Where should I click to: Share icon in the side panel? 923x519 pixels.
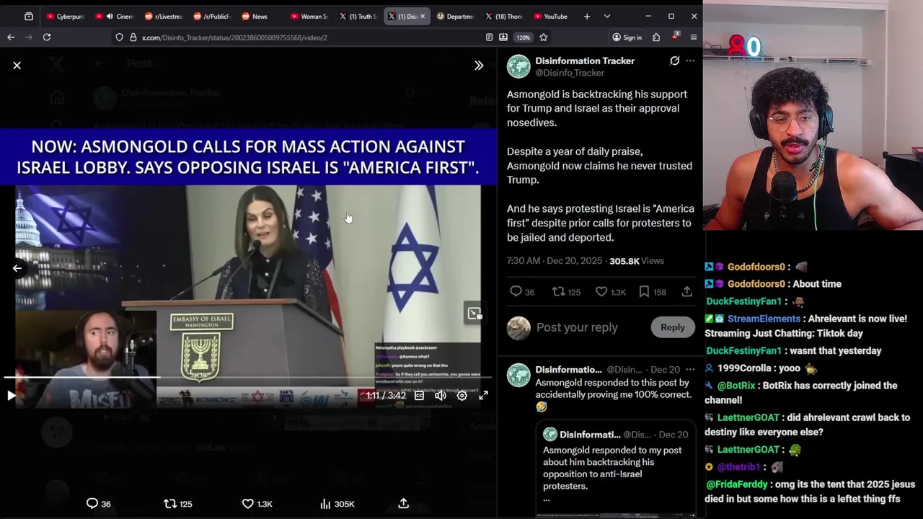(687, 292)
